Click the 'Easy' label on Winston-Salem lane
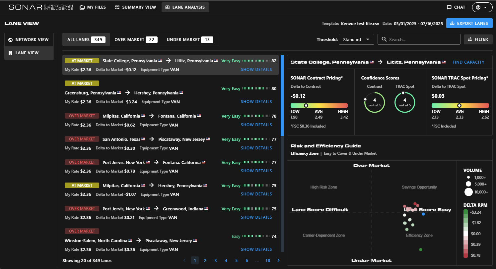The height and width of the screenshot is (269, 496). 236,237
